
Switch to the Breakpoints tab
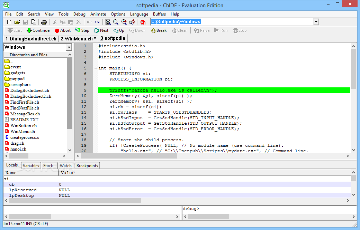(x=87, y=166)
